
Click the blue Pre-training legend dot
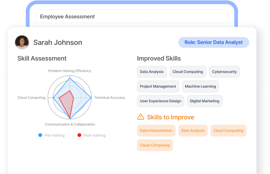(x=40, y=135)
